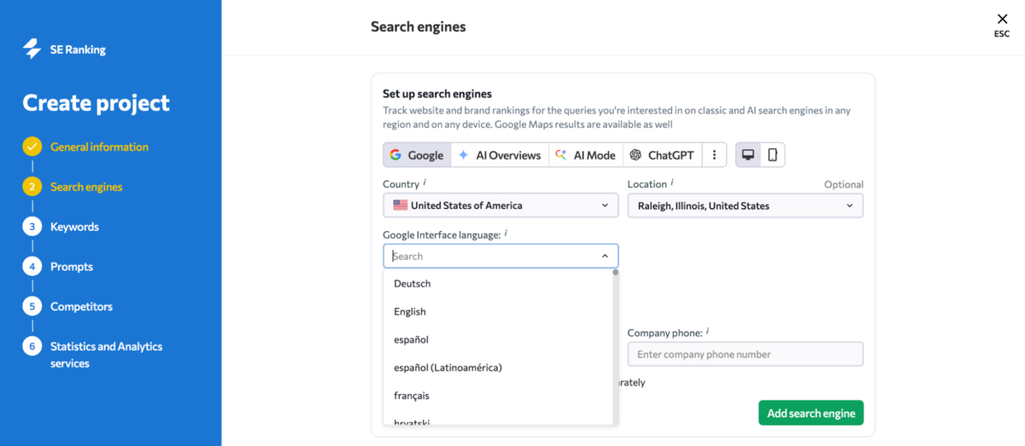The height and width of the screenshot is (446, 1025).
Task: Click the Optional label above Location
Action: pyautogui.click(x=843, y=184)
